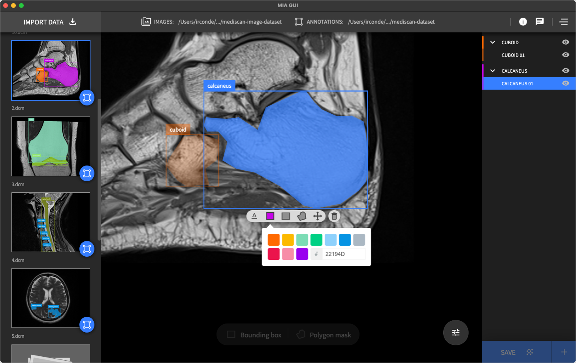Image resolution: width=576 pixels, height=363 pixels.
Task: Pick the light blue color swatch
Action: click(331, 240)
